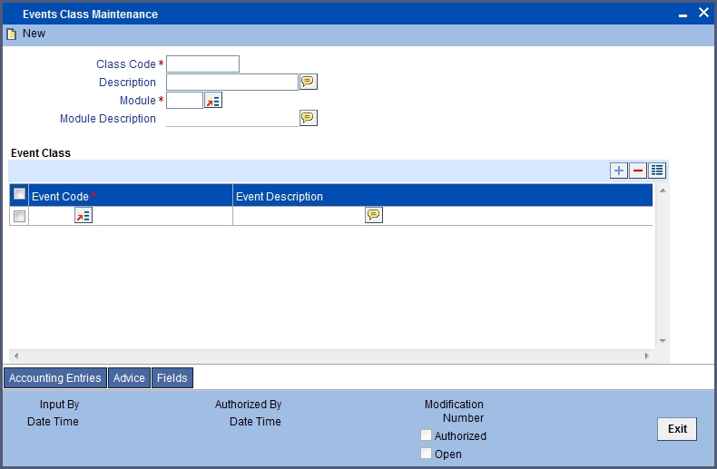Delete the row with the minus icon
Image resolution: width=717 pixels, height=469 pixels.
click(638, 171)
